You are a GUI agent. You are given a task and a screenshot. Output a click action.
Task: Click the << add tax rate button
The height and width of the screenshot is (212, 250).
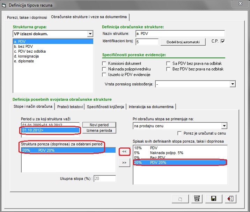click(x=124, y=151)
